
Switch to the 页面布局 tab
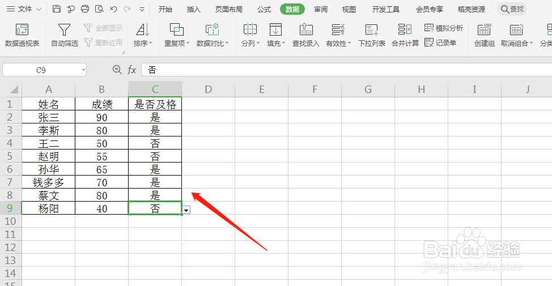(228, 9)
